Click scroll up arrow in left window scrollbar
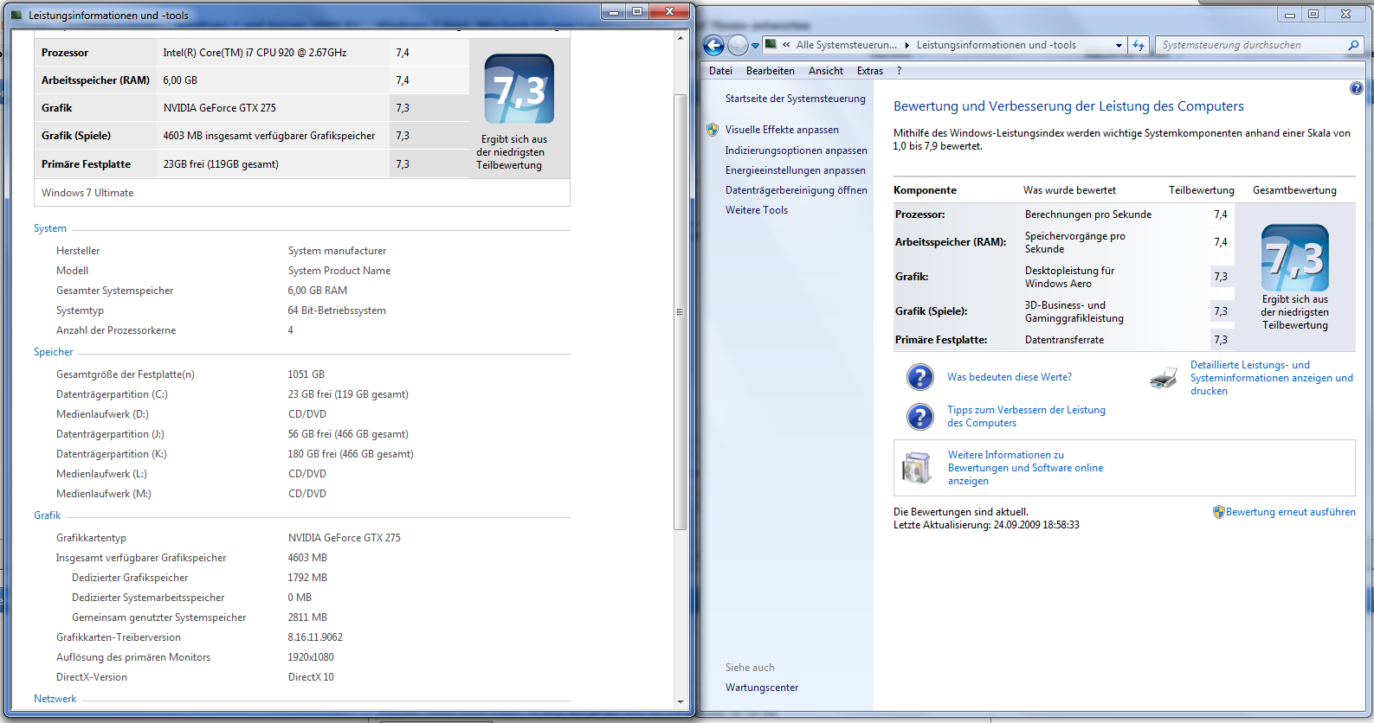This screenshot has width=1374, height=723. tap(681, 38)
